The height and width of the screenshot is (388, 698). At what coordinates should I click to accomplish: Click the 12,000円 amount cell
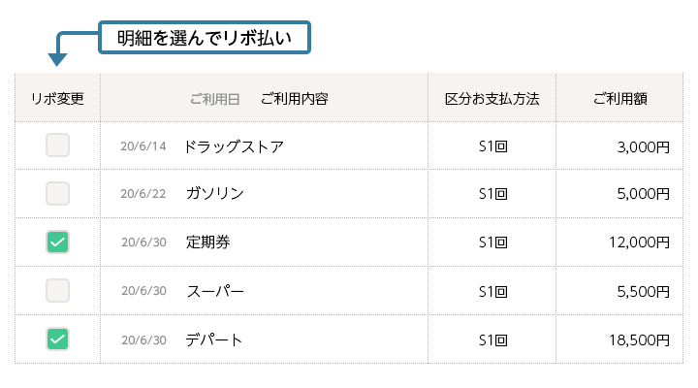[639, 242]
